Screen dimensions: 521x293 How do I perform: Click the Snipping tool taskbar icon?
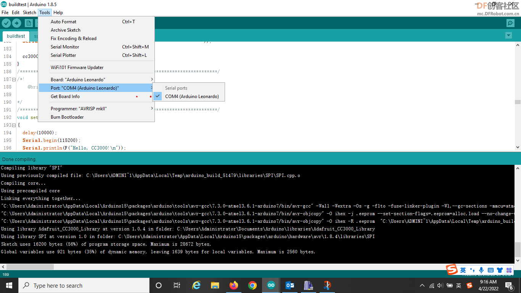coord(327,285)
